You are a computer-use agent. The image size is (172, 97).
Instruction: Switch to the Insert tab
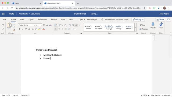pyautogui.click(x=22, y=19)
